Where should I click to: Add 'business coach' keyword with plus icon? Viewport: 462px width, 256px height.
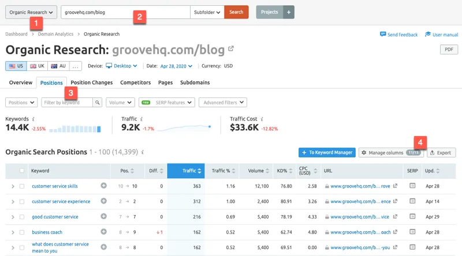click(104, 232)
